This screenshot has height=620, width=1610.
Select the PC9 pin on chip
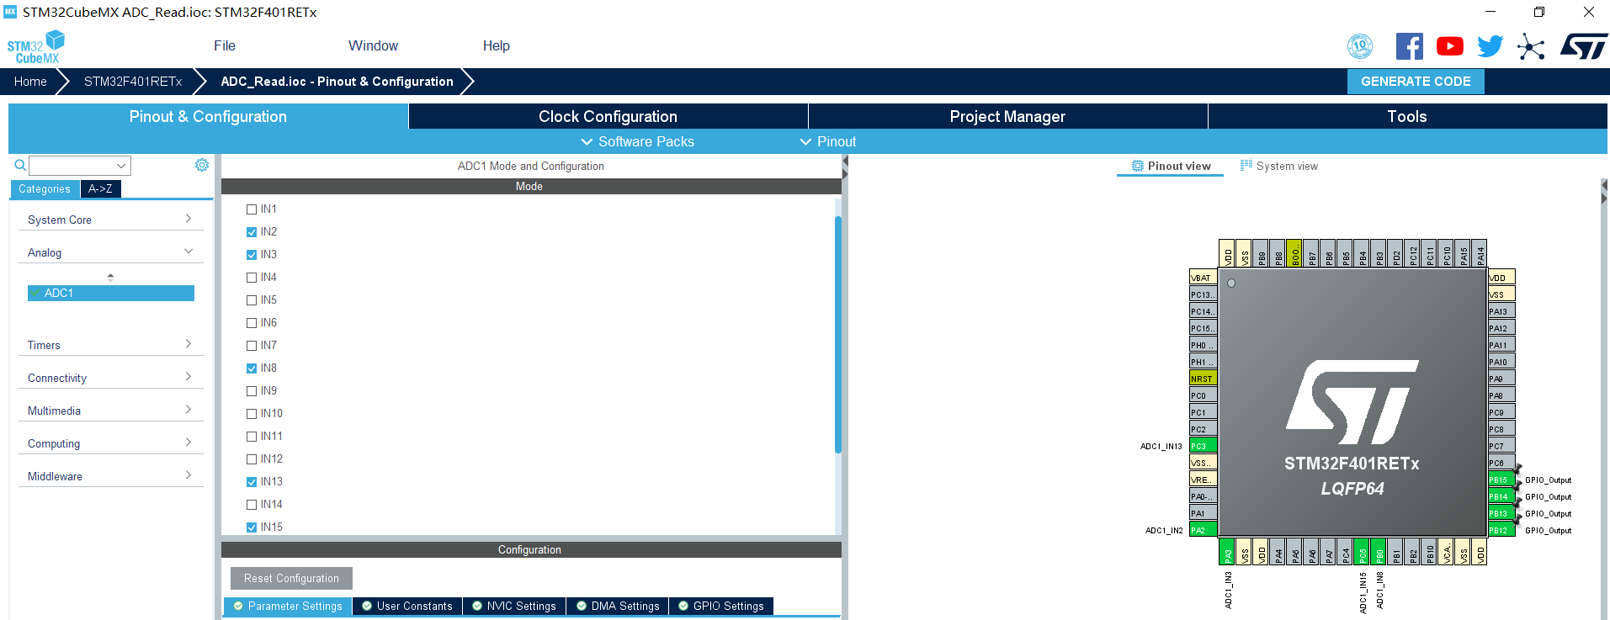point(1501,412)
